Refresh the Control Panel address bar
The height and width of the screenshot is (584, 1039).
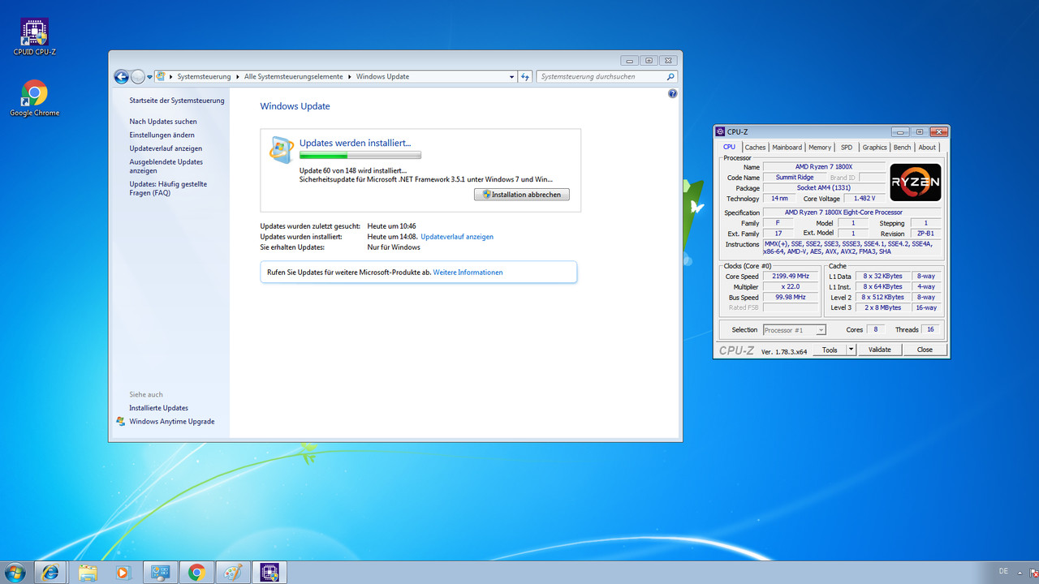click(x=525, y=76)
